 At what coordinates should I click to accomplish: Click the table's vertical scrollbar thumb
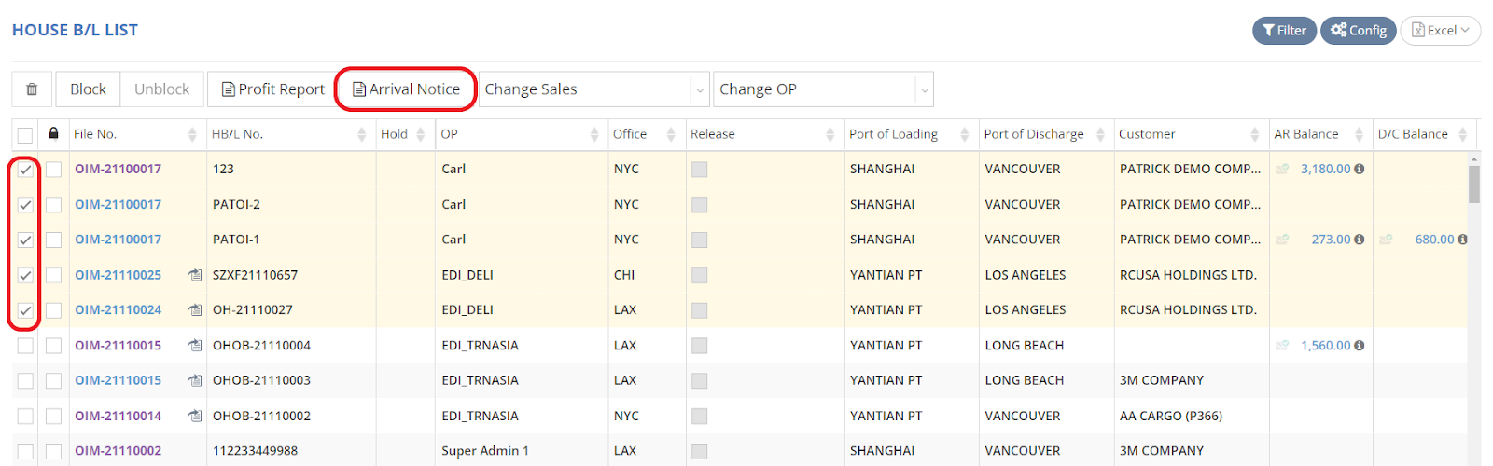tap(1474, 184)
